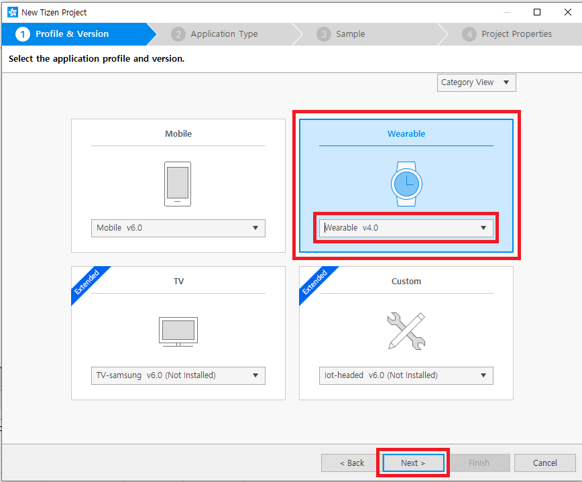Open the Category View dropdown
Viewport: 582px width, 482px height.
[x=477, y=82]
